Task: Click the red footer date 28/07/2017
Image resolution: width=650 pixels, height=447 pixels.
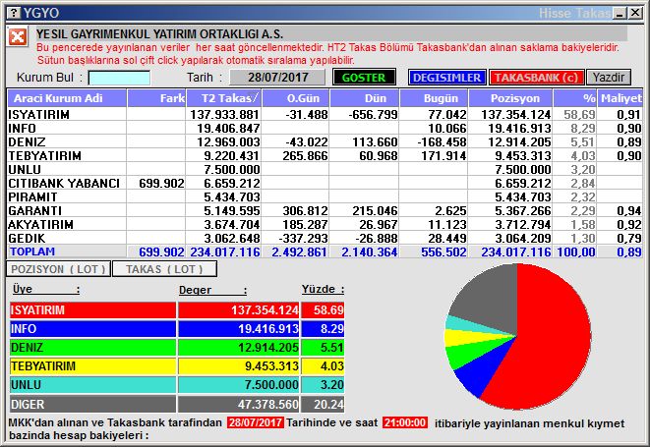Action: [256, 422]
